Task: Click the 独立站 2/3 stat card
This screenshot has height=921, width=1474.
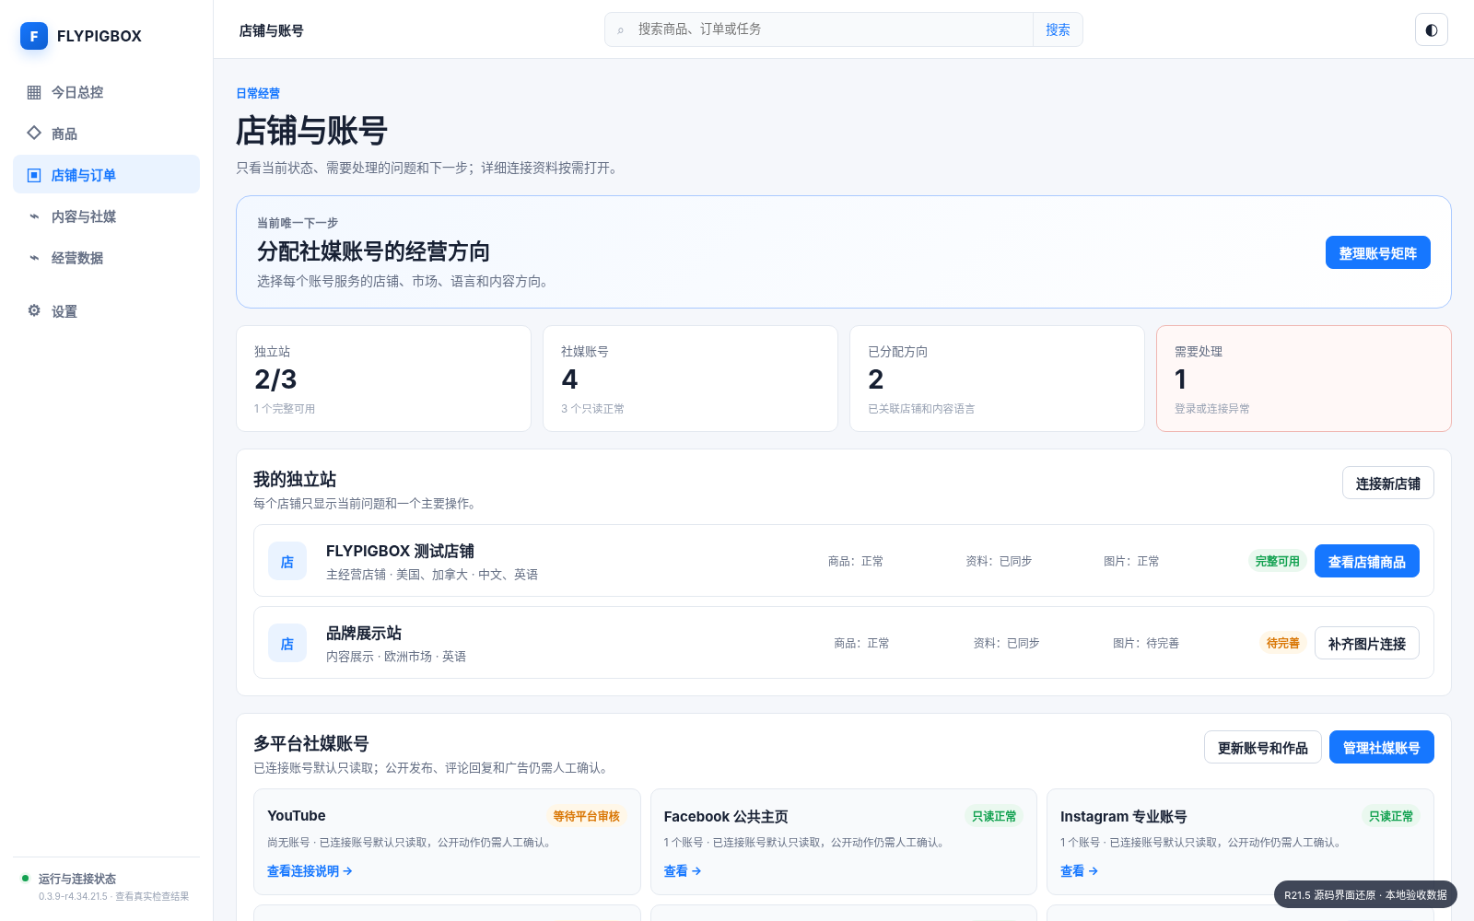Action: pyautogui.click(x=383, y=379)
